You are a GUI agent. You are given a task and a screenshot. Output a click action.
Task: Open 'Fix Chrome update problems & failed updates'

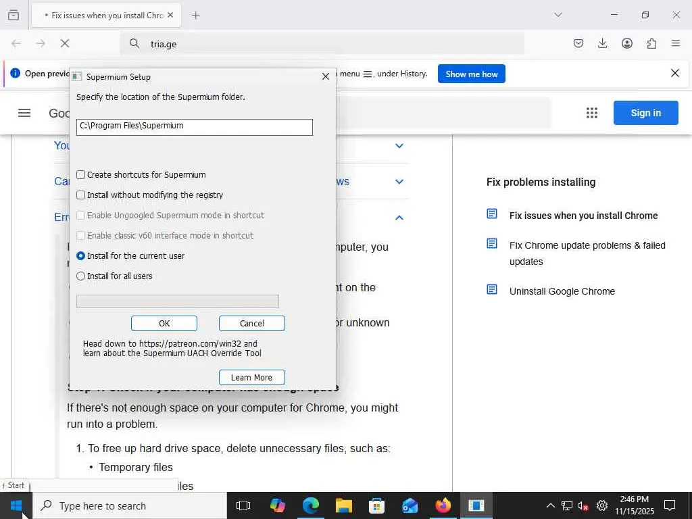[x=587, y=253]
